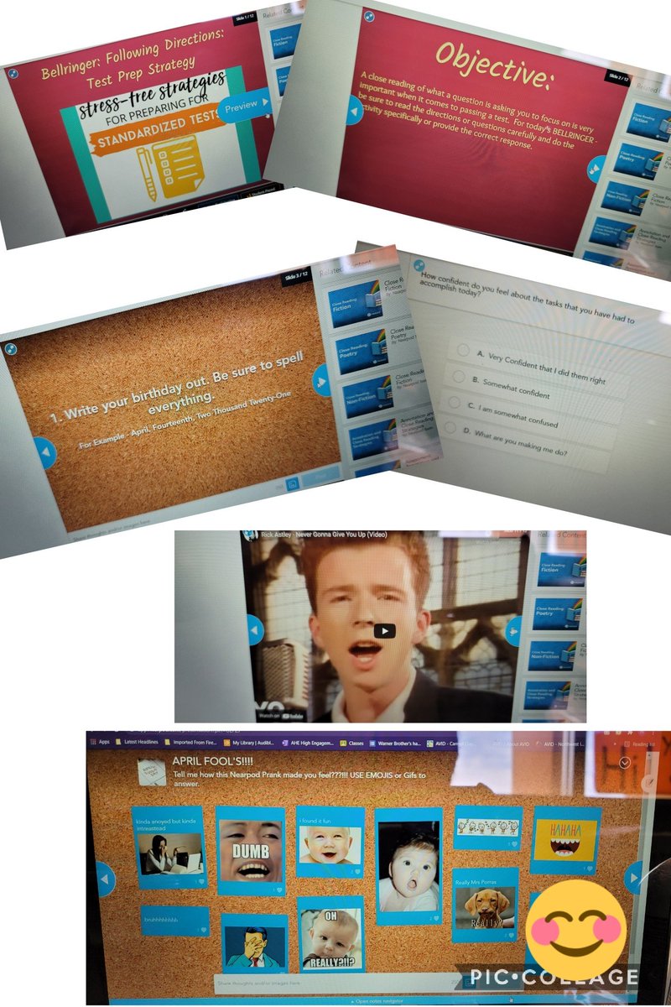Open Close Reading Non-Fiction beside the video

click(x=554, y=656)
